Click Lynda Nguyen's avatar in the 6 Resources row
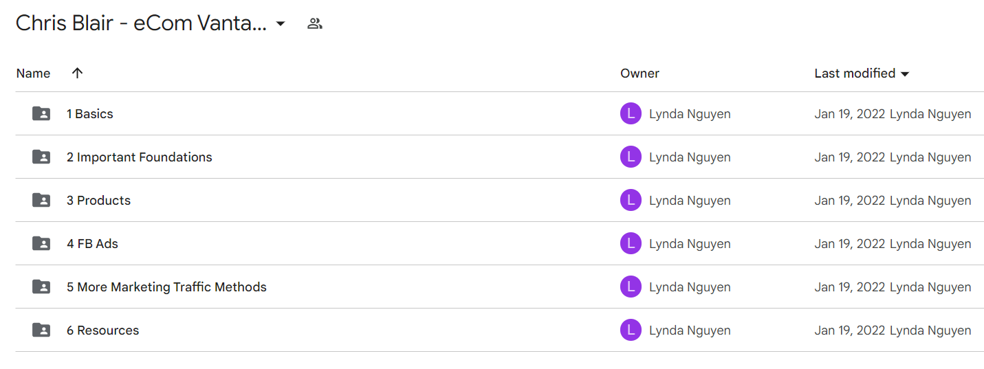Image resolution: width=984 pixels, height=369 pixels. click(631, 331)
